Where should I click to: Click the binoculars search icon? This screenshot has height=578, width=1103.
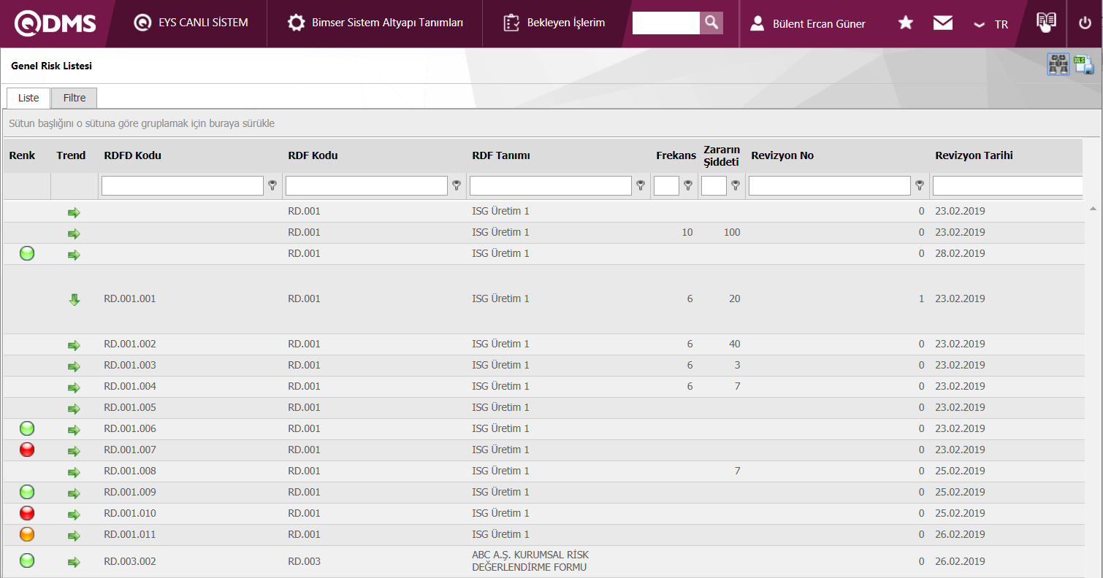pyautogui.click(x=1058, y=65)
